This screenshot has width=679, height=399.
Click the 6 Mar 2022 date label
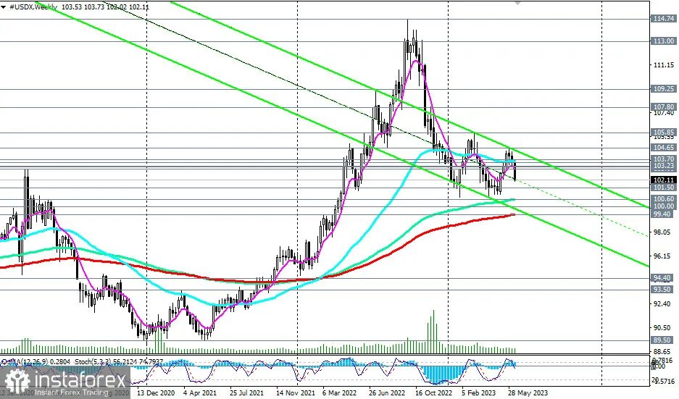[339, 393]
